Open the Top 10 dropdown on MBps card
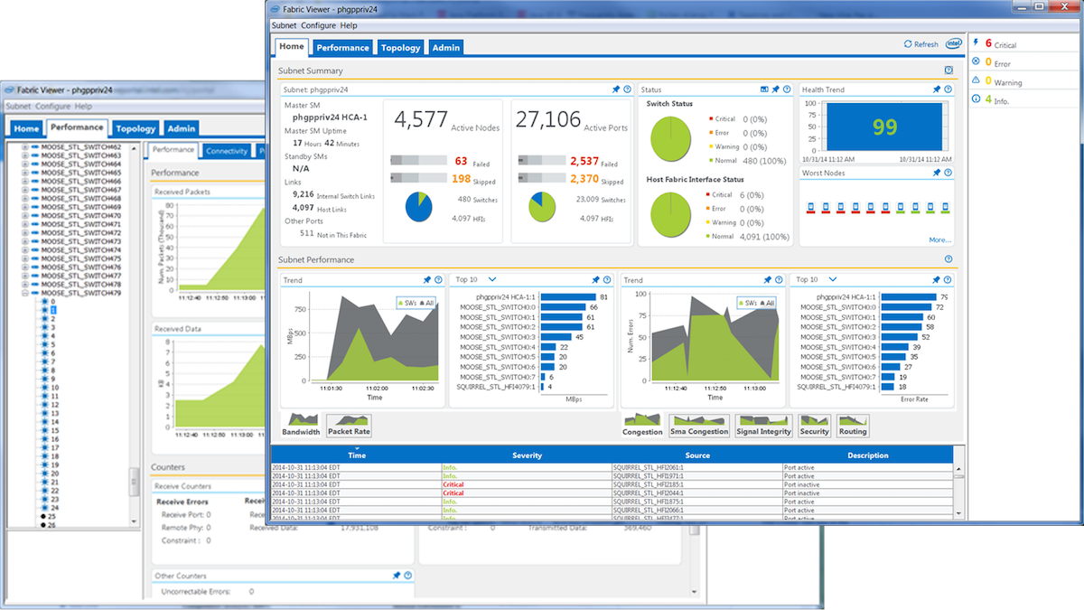Image resolution: width=1084 pixels, height=610 pixels. tap(493, 280)
